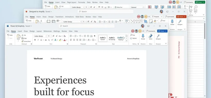Image resolution: width=211 pixels, height=98 pixels.
Task: Click the Share button in PowerPoint
Action: pos(181,17)
